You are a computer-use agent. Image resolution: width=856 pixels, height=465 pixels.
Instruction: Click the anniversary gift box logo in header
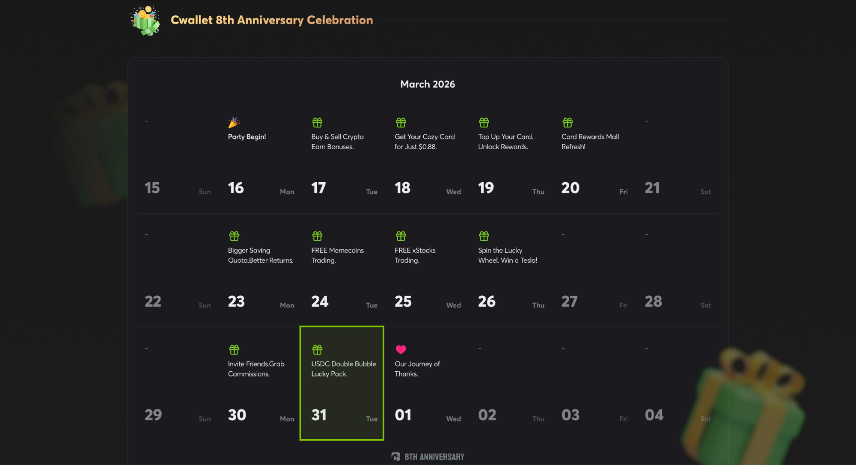click(x=146, y=21)
